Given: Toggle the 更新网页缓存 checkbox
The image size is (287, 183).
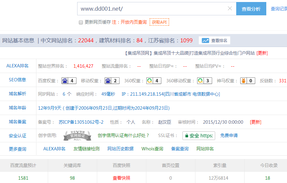Looking at the screenshot, I should [81, 22].
